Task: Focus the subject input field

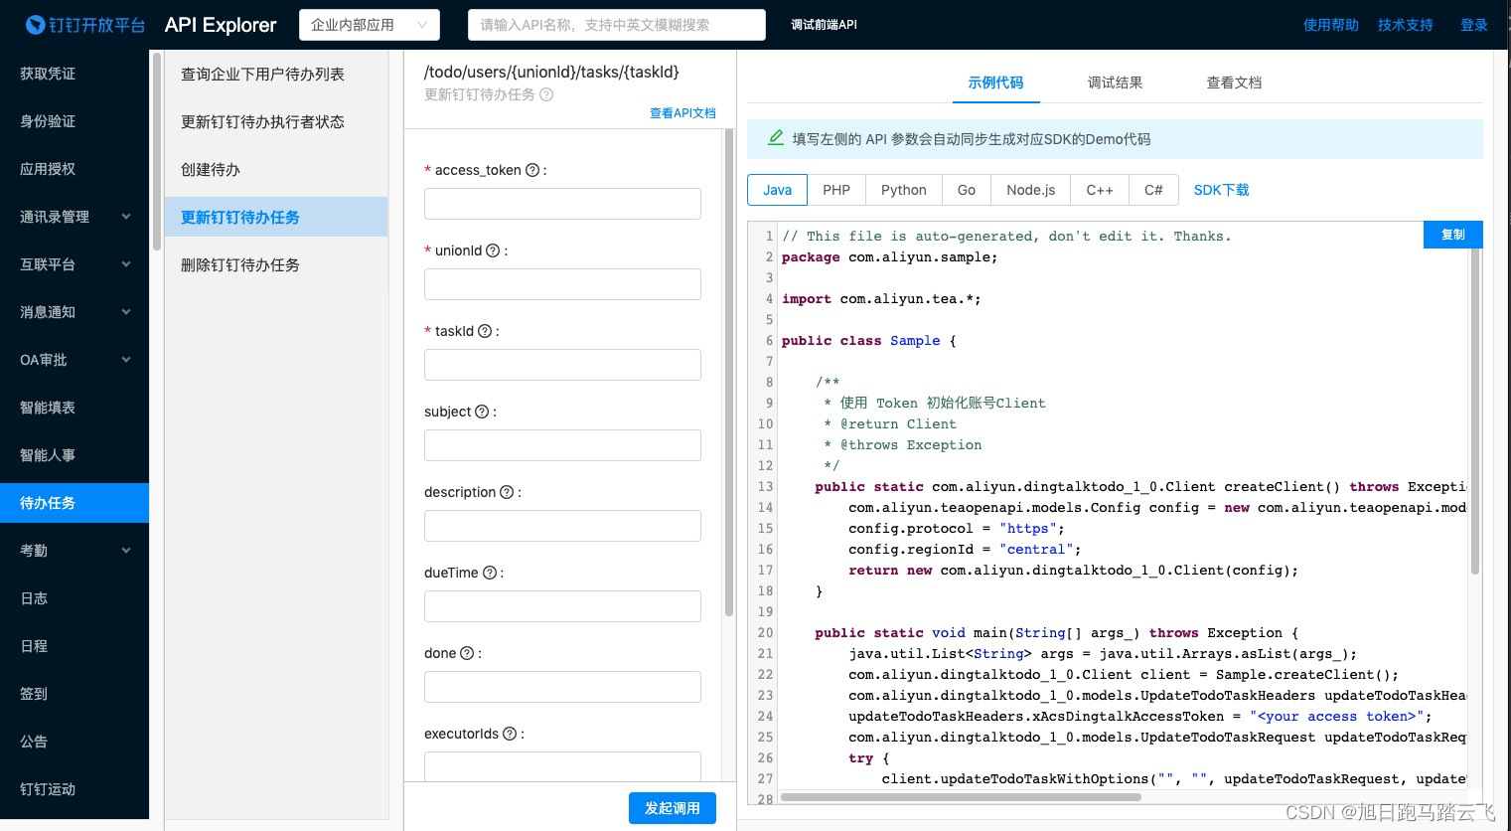Action: [562, 445]
